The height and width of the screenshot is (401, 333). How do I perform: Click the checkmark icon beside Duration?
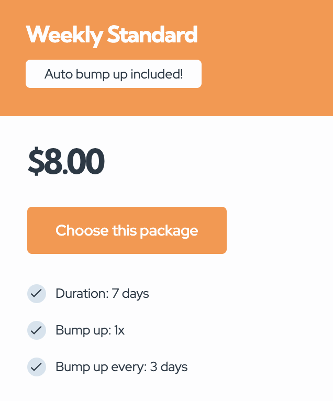click(36, 294)
